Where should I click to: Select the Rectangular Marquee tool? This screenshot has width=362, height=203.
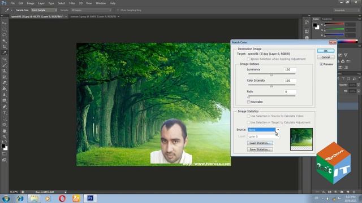[x=5, y=29]
